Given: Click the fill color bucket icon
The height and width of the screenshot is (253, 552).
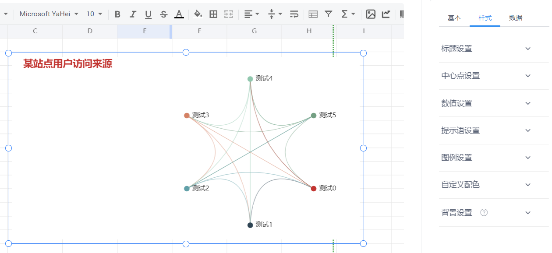Looking at the screenshot, I should (x=198, y=14).
